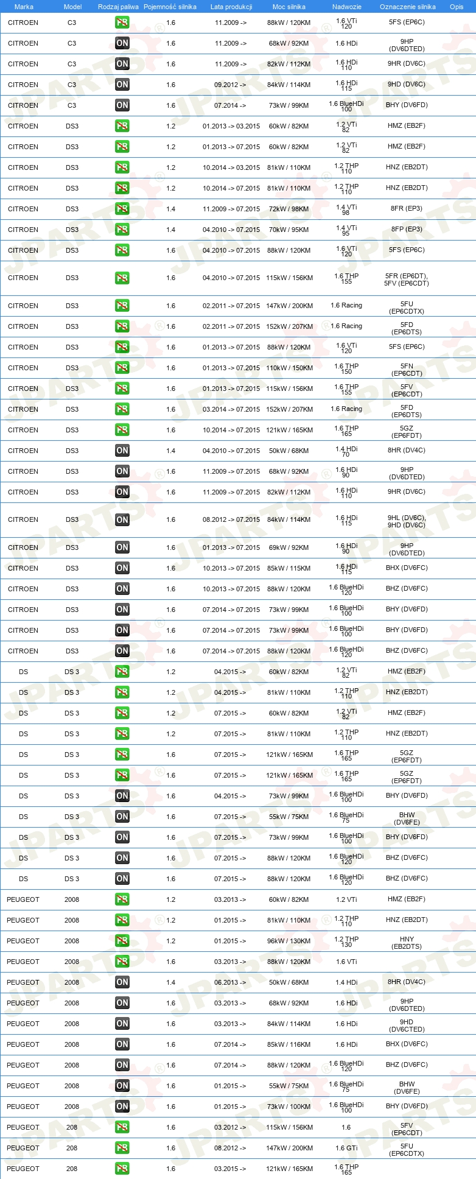Click ON icon in Peugeot 2008 55kW / 75KM row
Viewport: 476px width, 1179px height.
[x=122, y=1086]
